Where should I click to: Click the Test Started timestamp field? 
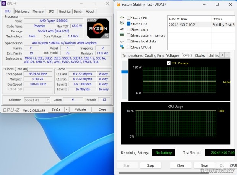pyautogui.click(x=221, y=152)
